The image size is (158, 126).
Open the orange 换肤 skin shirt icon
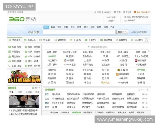[x=135, y=12]
